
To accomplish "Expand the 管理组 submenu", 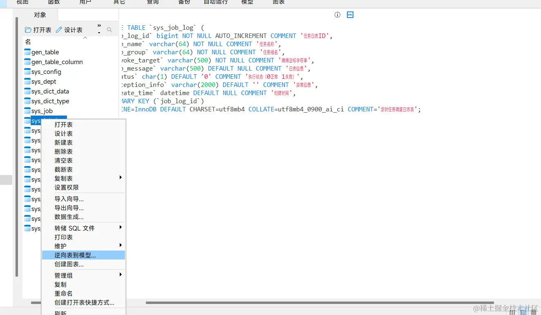I will [84, 275].
